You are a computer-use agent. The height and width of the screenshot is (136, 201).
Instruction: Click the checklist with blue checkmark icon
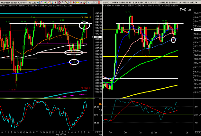(63, 3)
